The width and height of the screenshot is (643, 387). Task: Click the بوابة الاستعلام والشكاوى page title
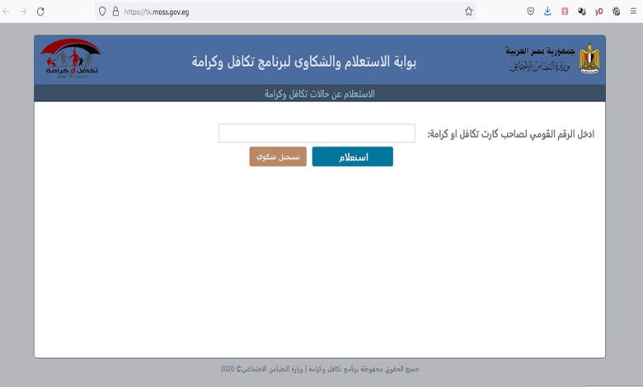pos(304,62)
